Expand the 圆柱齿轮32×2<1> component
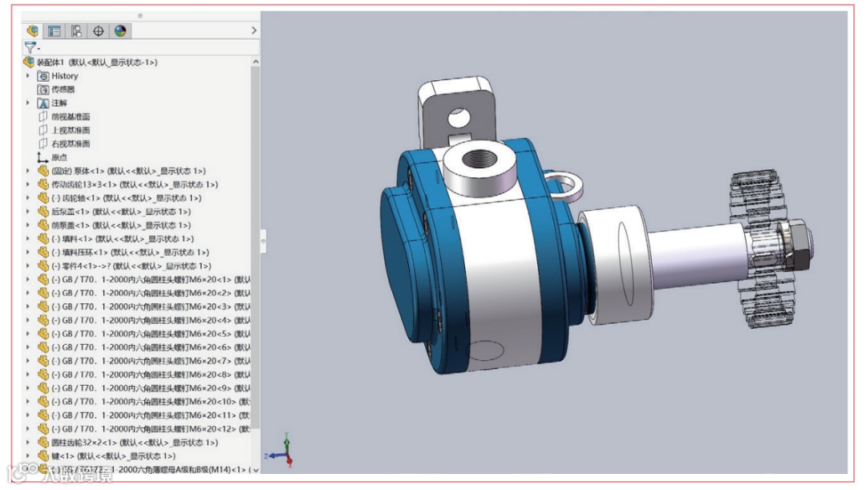The height and width of the screenshot is (490, 866). pyautogui.click(x=27, y=443)
